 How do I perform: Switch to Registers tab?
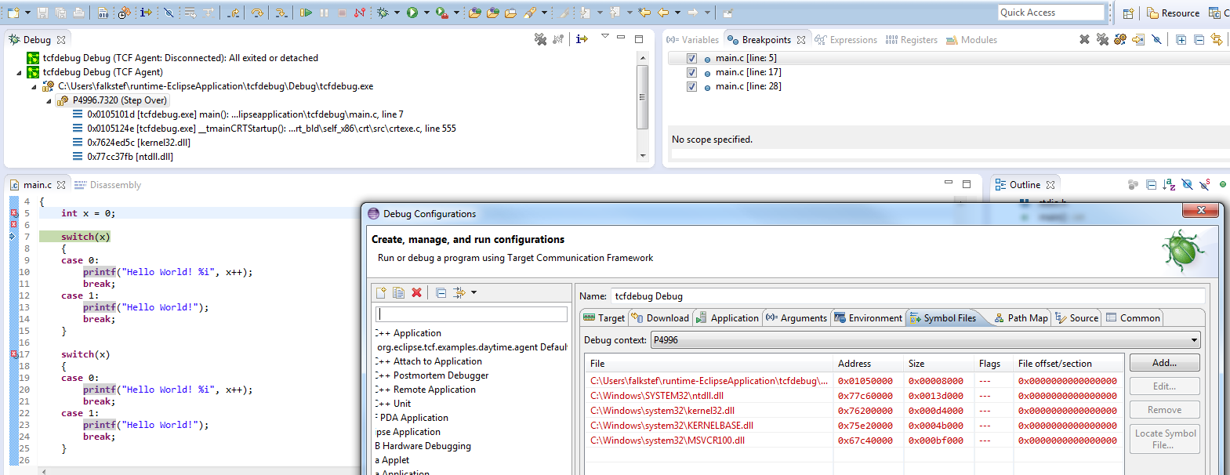911,40
